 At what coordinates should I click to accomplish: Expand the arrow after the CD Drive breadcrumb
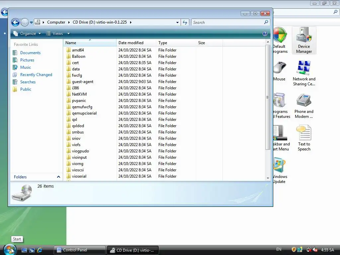[130, 22]
